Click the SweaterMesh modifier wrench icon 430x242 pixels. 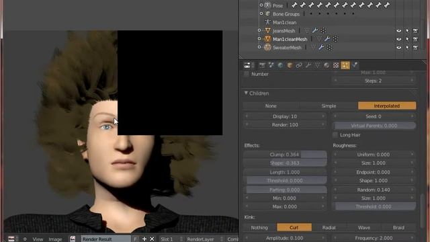coord(321,48)
